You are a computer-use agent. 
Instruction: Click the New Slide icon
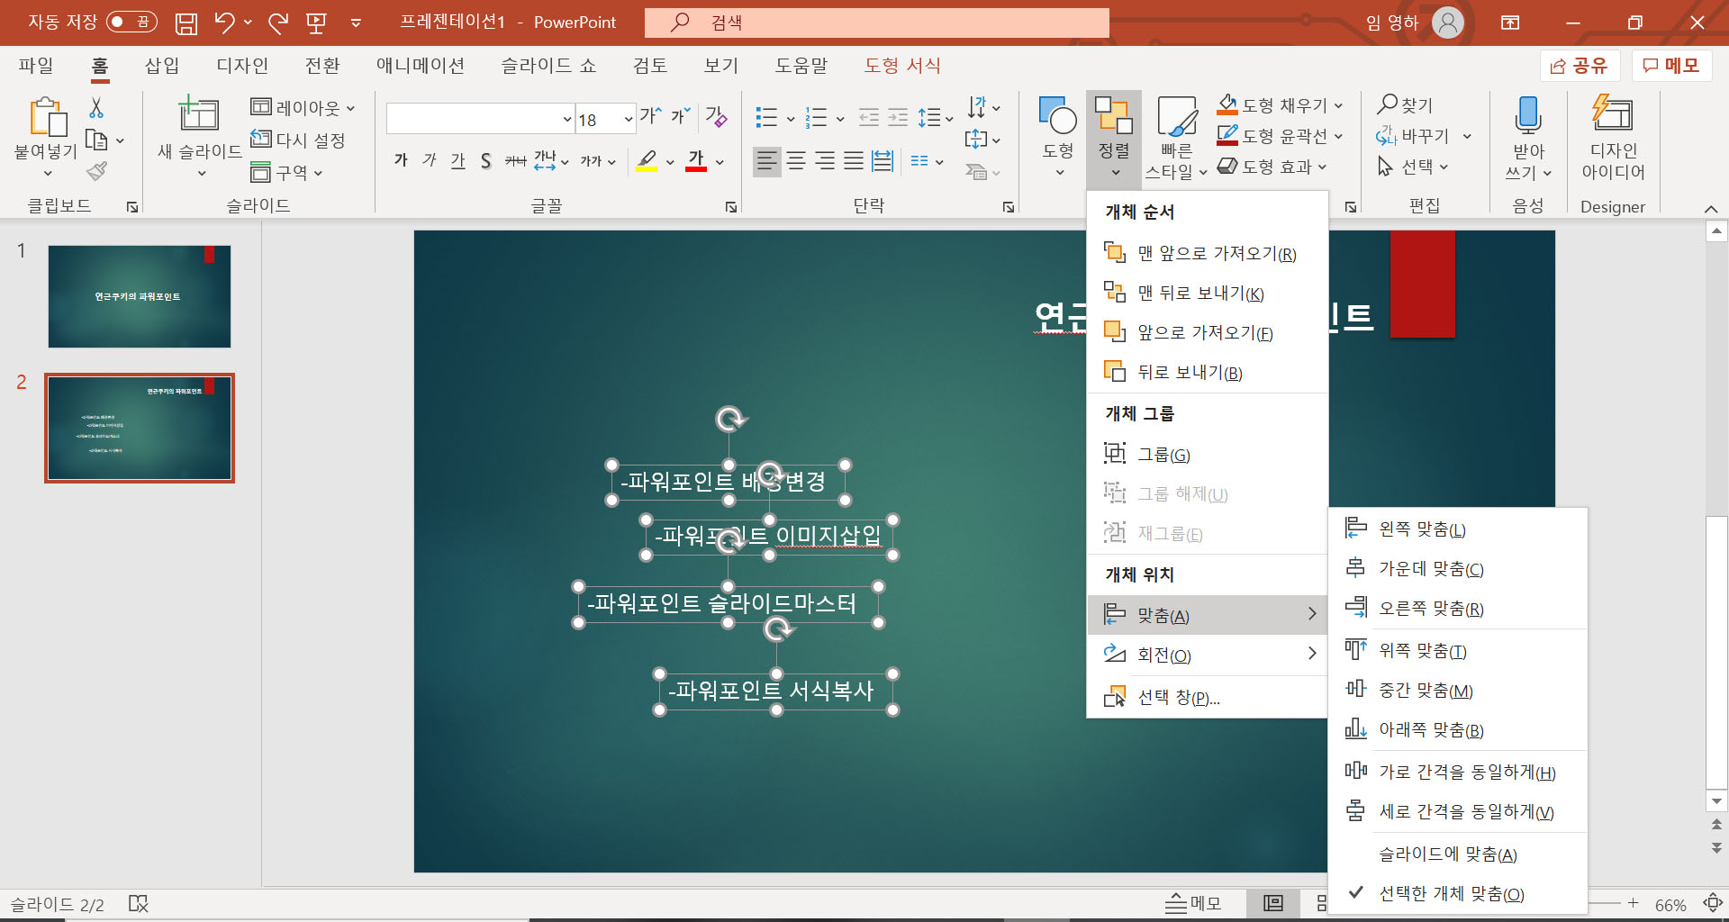199,113
